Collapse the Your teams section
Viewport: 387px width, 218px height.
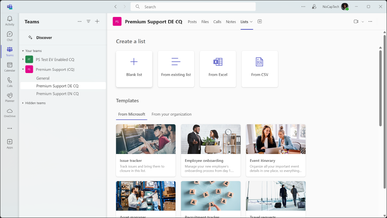pos(23,51)
